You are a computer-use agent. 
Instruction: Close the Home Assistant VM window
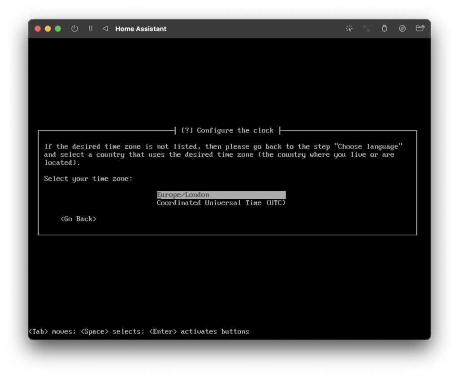[x=38, y=29]
